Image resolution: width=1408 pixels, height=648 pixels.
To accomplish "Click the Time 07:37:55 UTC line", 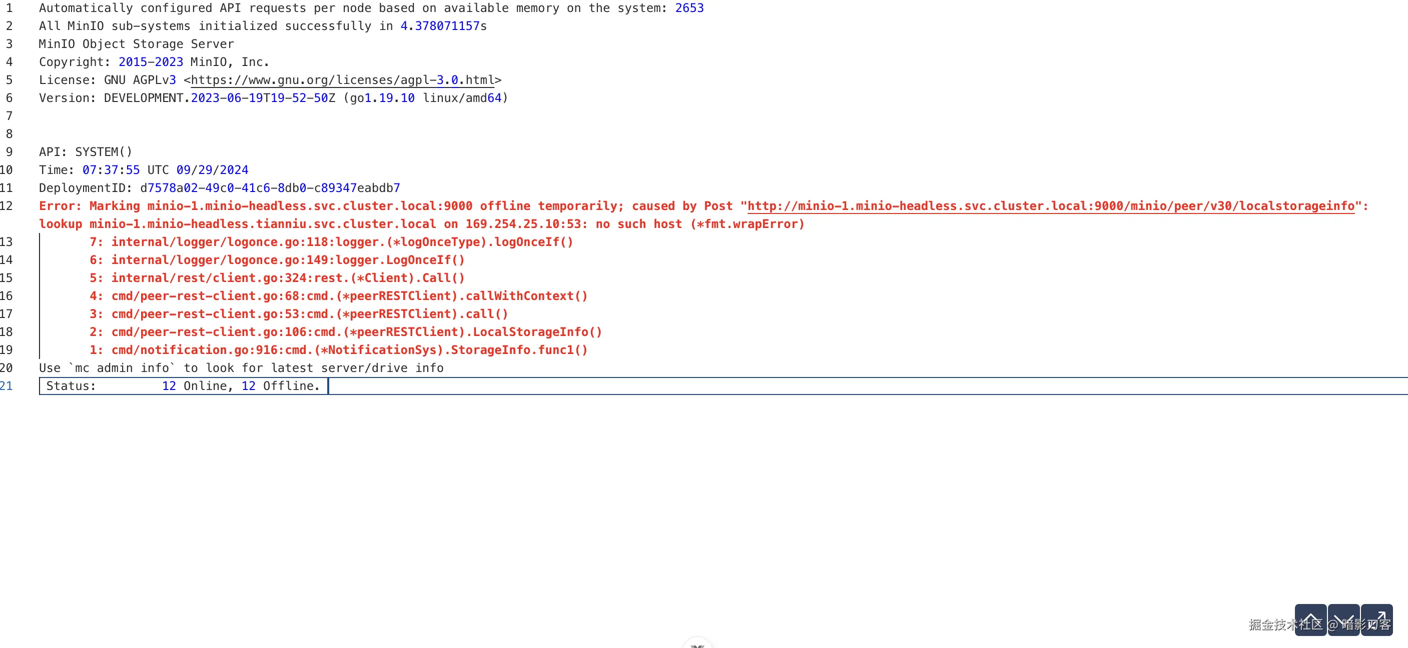I will click(143, 170).
